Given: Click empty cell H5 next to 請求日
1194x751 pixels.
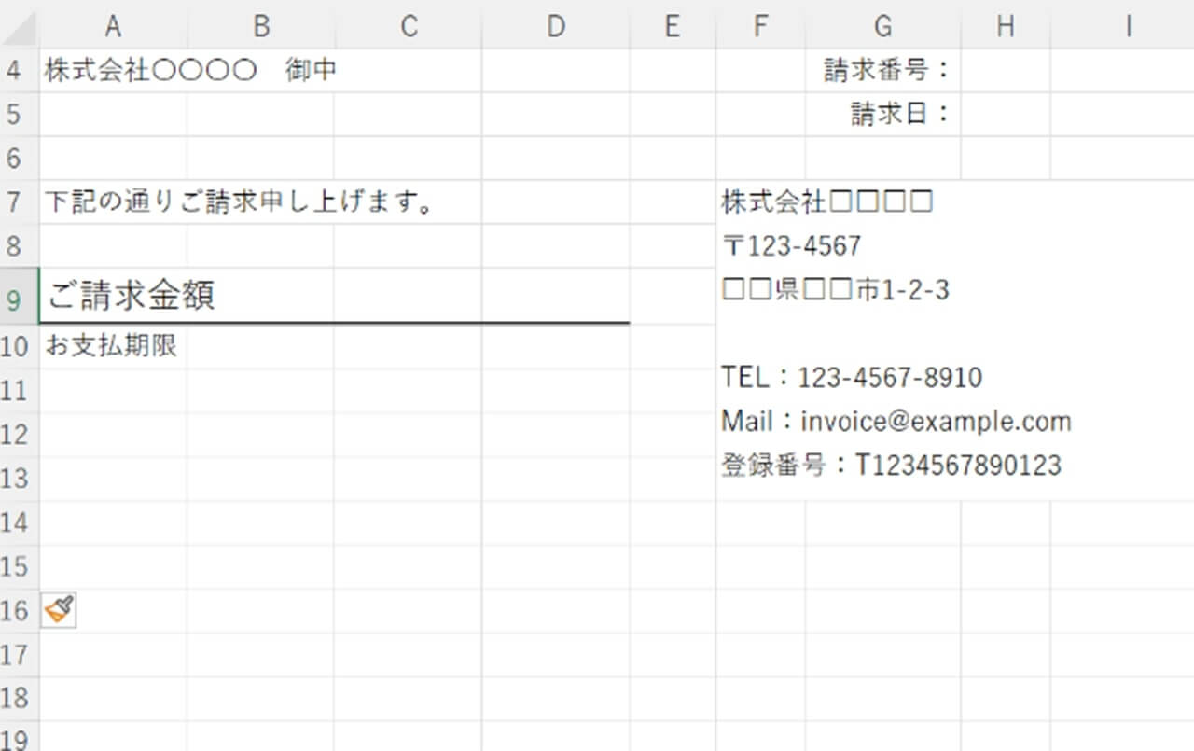Looking at the screenshot, I should [1006, 114].
